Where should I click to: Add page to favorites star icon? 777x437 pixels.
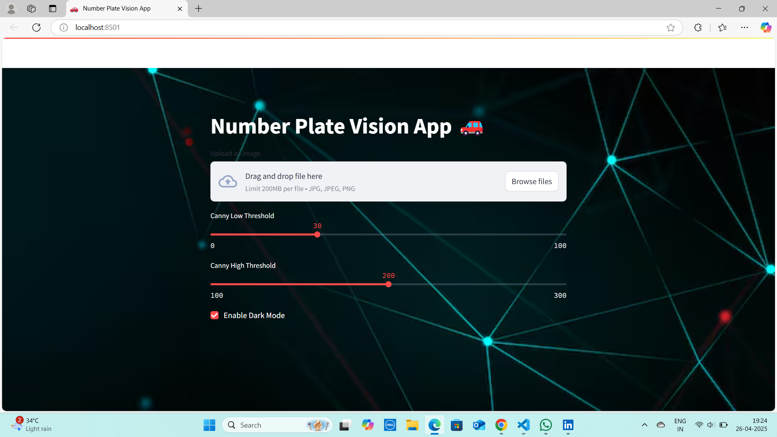[x=671, y=28]
